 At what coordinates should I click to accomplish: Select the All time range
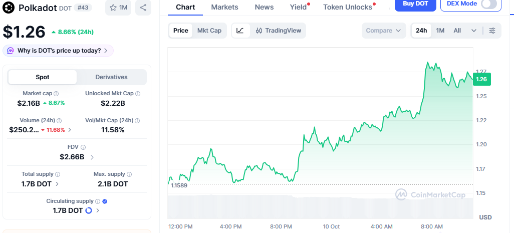pos(457,31)
